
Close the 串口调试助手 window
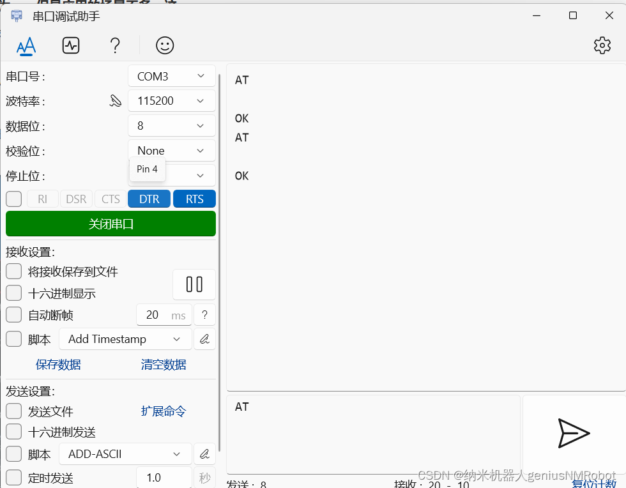tap(609, 15)
